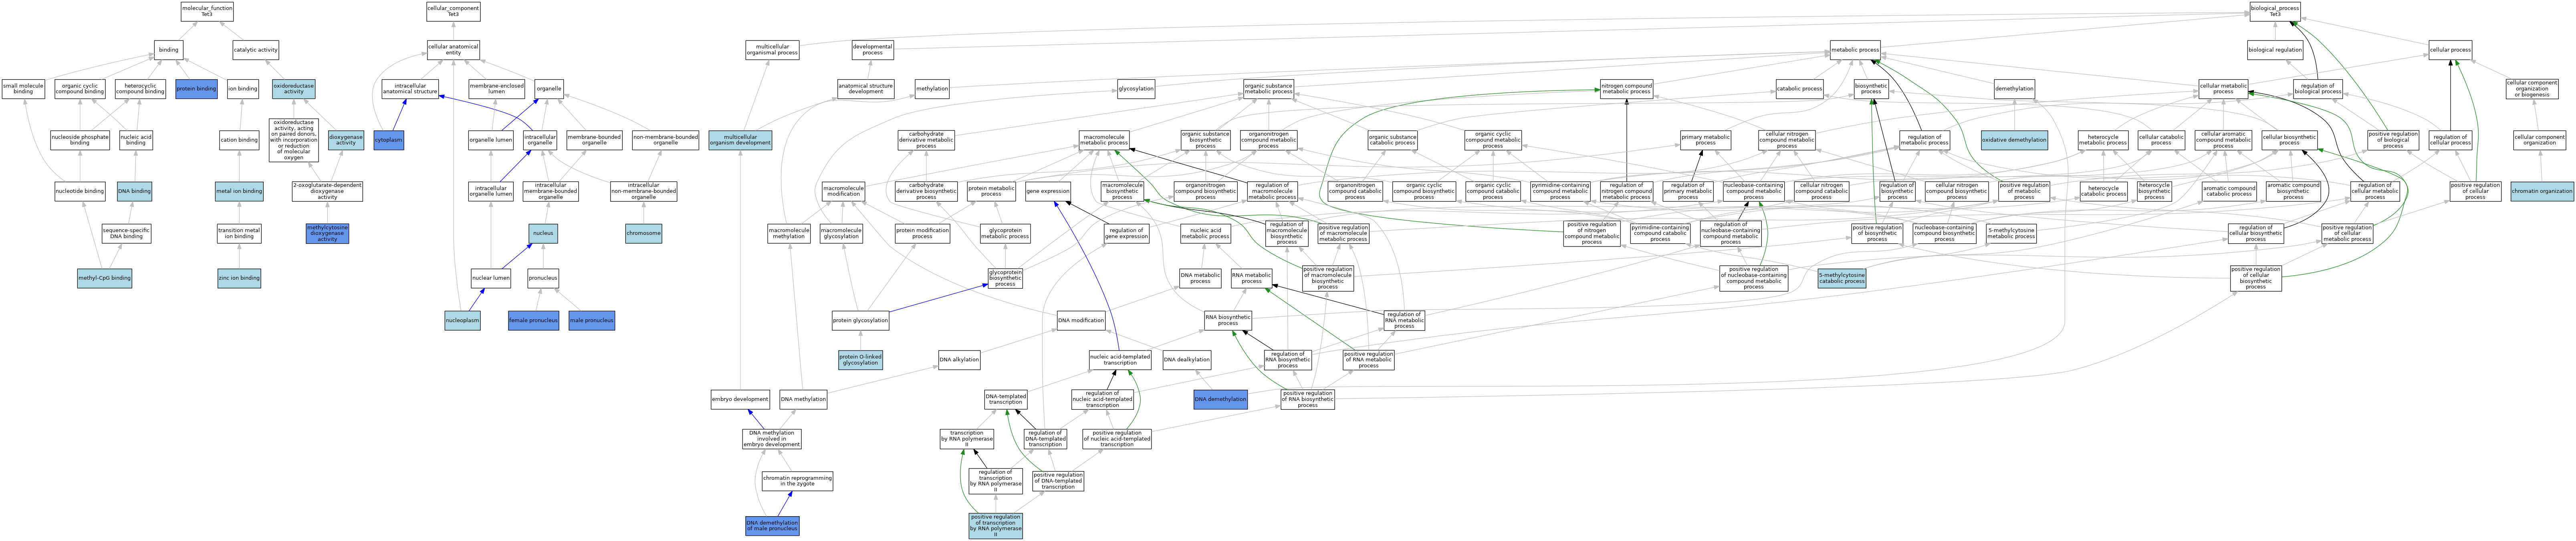Click the 'developmental process' node
This screenshot has height=541, width=2576.
[x=873, y=50]
